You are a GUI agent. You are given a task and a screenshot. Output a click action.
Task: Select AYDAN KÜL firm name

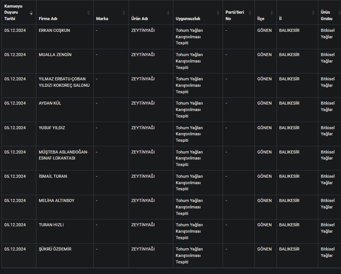[x=50, y=103]
